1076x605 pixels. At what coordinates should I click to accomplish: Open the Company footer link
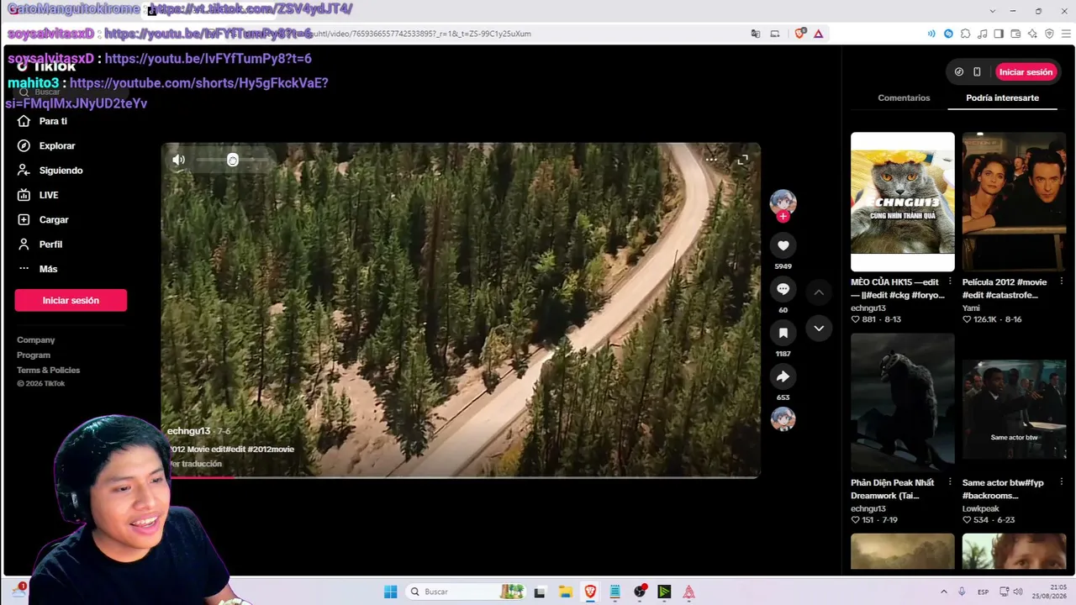pos(36,340)
